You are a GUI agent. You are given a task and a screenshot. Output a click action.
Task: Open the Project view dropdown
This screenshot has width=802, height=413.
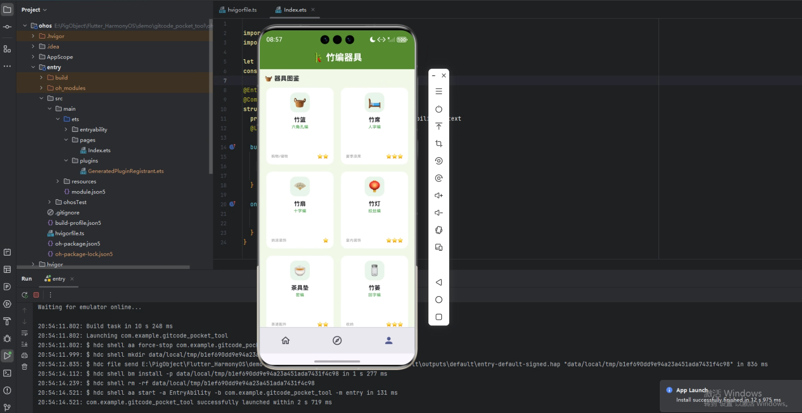34,10
